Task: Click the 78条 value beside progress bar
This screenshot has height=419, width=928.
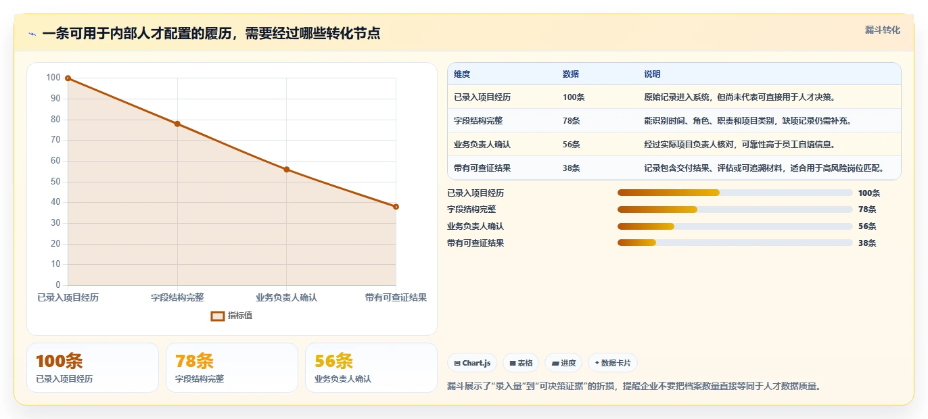Action: click(867, 209)
